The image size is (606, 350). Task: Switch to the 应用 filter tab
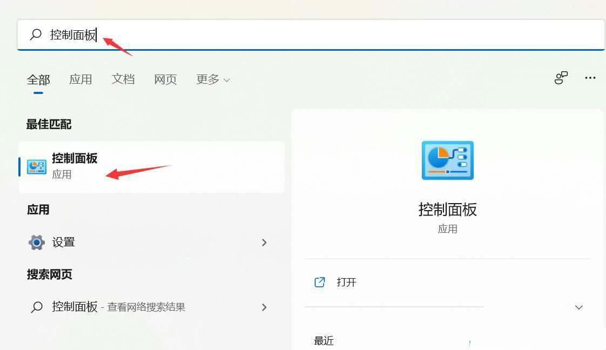pyautogui.click(x=80, y=79)
